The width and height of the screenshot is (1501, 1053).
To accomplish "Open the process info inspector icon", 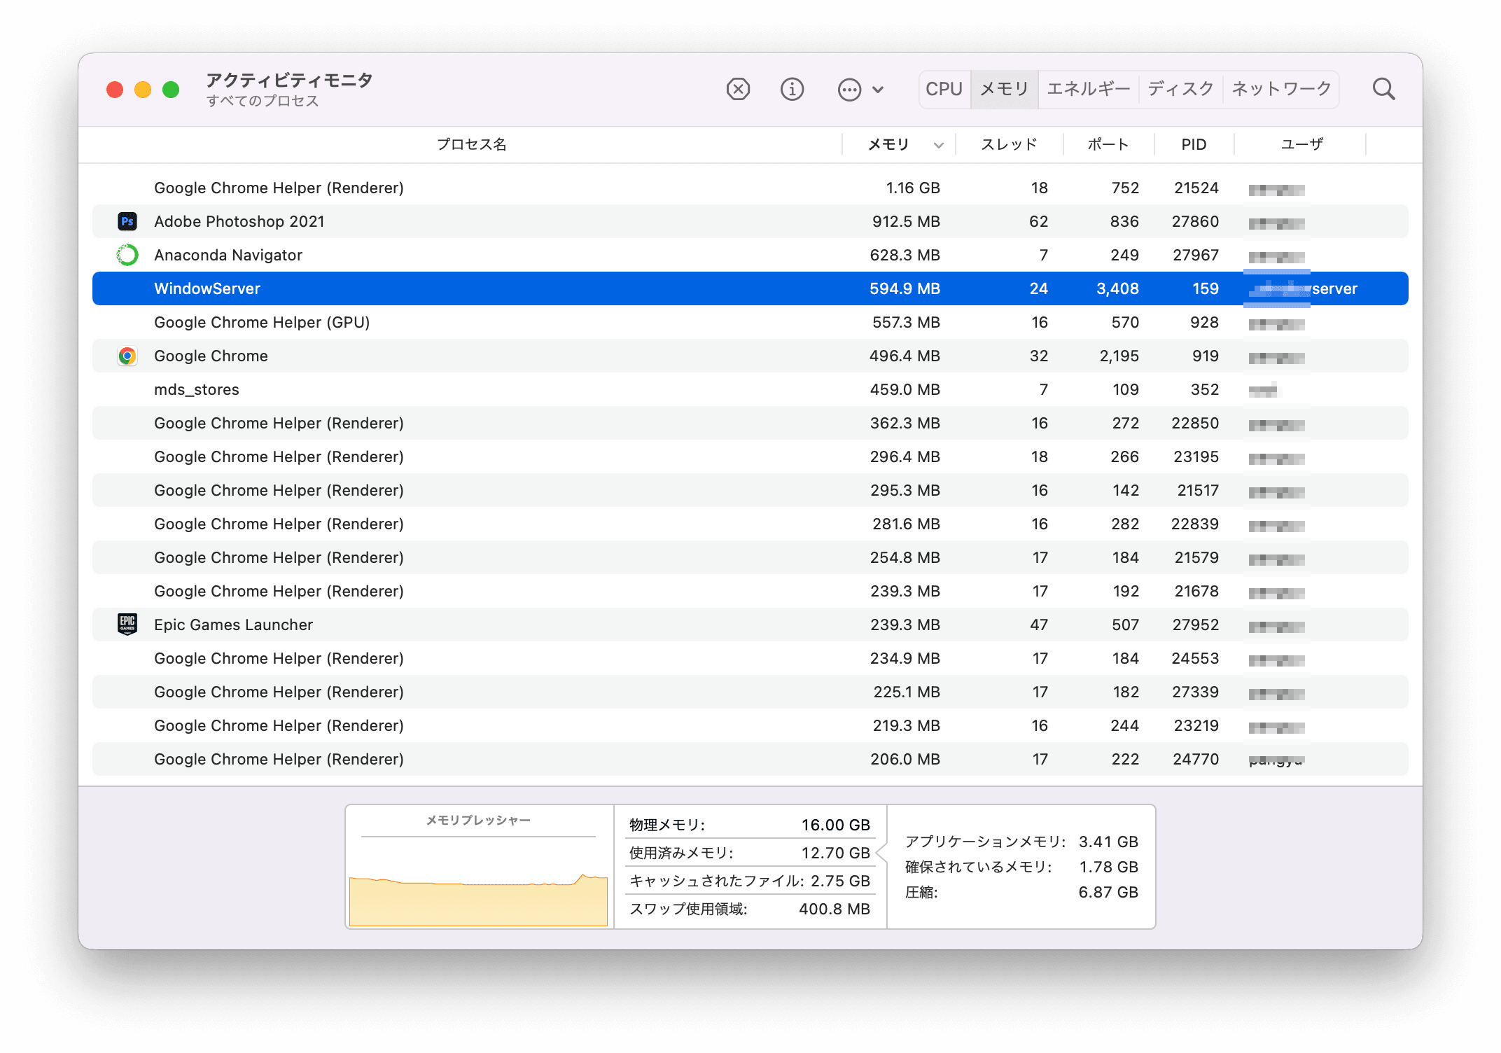I will pyautogui.click(x=792, y=90).
